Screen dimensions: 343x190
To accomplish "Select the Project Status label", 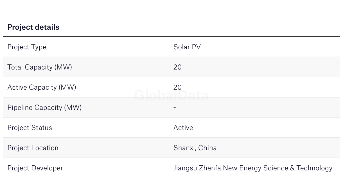I will coord(30,128).
